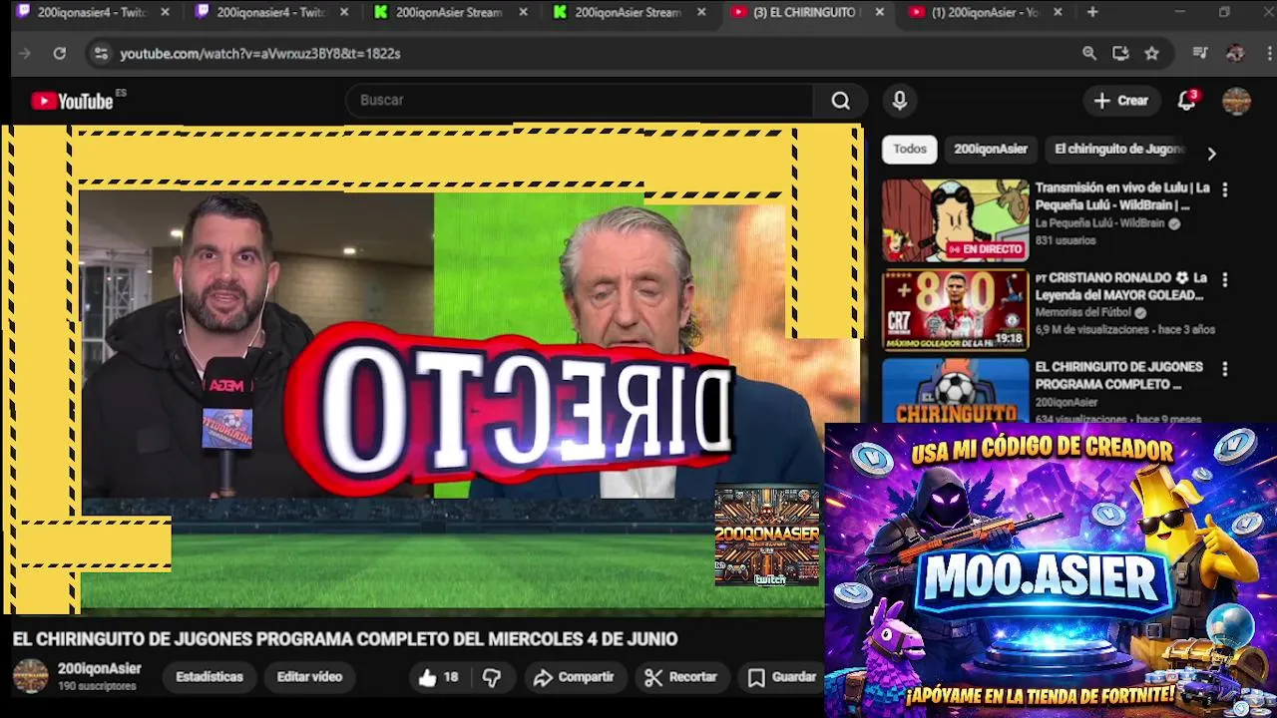Viewport: 1277px width, 718px height.
Task: Click the browser forward arrow
Action: point(25,54)
